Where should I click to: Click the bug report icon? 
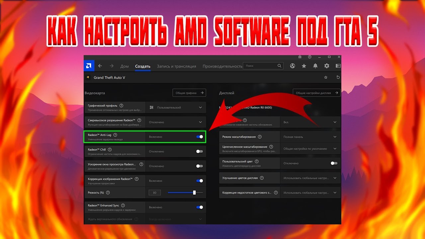pos(300,57)
